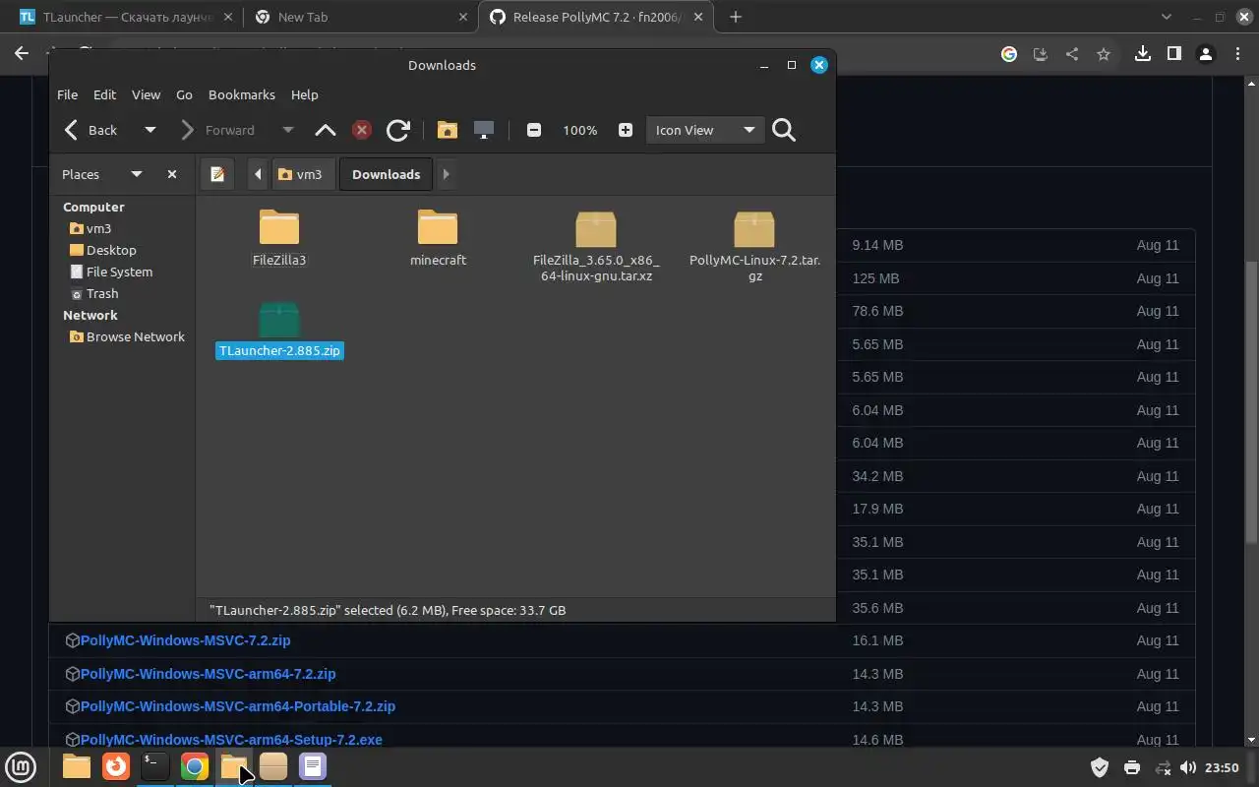This screenshot has height=787, width=1259.
Task: Close the Places sidebar
Action: (x=172, y=174)
